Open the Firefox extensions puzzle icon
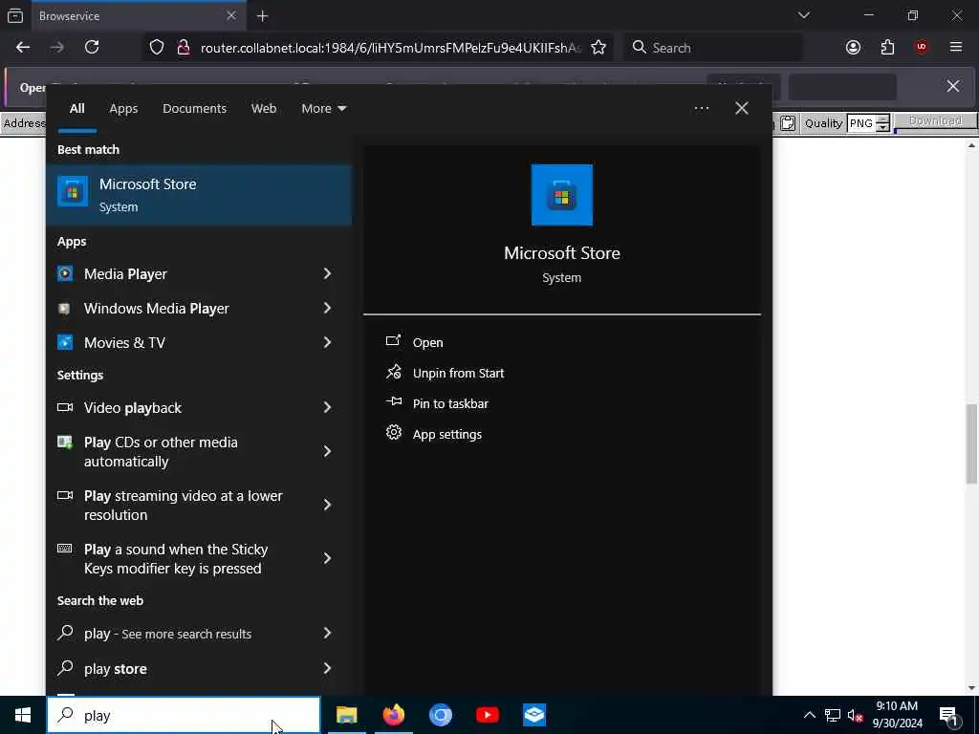 pyautogui.click(x=887, y=48)
